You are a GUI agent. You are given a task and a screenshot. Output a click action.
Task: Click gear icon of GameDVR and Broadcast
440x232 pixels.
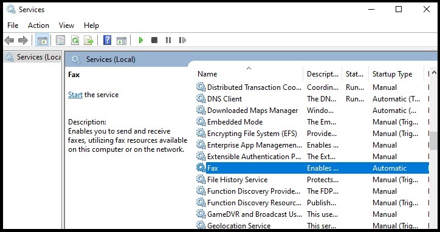pos(201,214)
